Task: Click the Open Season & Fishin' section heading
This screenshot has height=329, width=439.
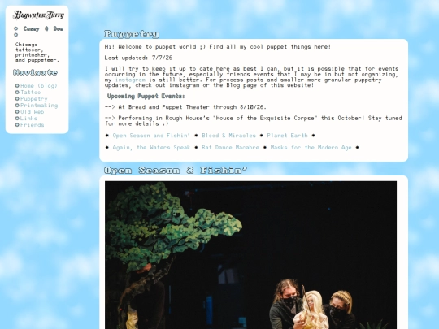Action: tap(176, 171)
